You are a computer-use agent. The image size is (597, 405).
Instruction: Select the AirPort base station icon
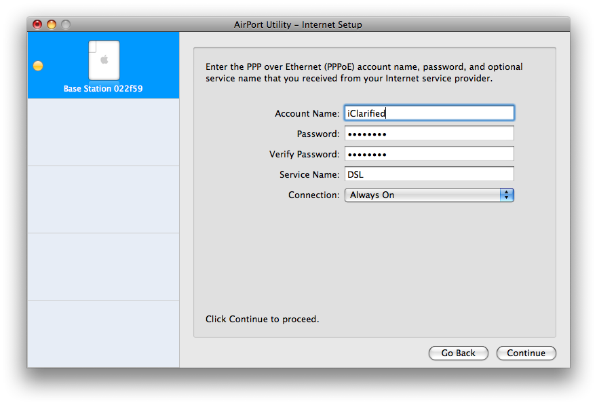(104, 60)
